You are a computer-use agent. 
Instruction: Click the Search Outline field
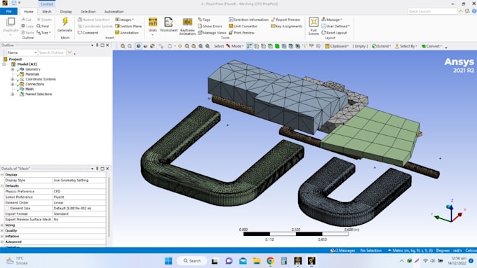(x=52, y=52)
